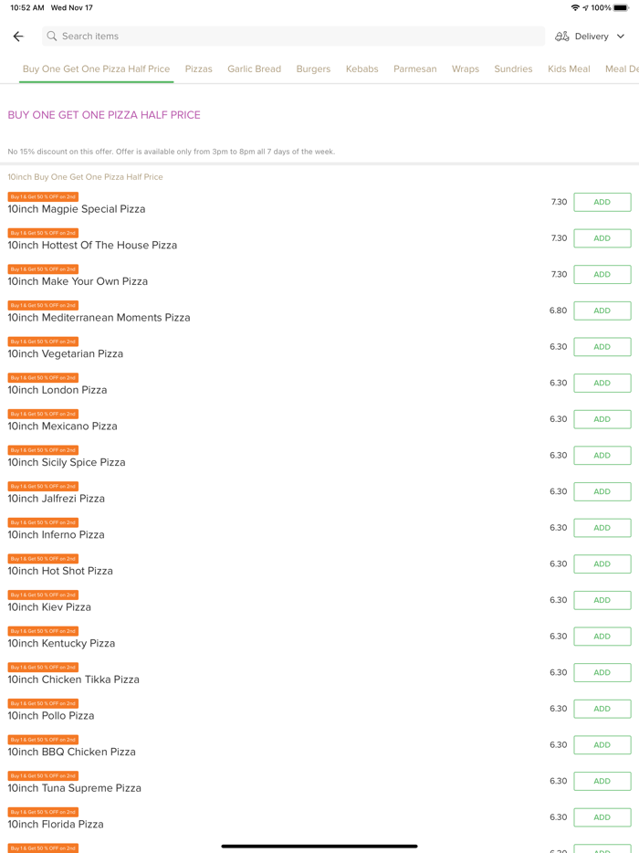Click the 10inch Vegetarian Pizza item name
The width and height of the screenshot is (639, 853).
coord(66,354)
